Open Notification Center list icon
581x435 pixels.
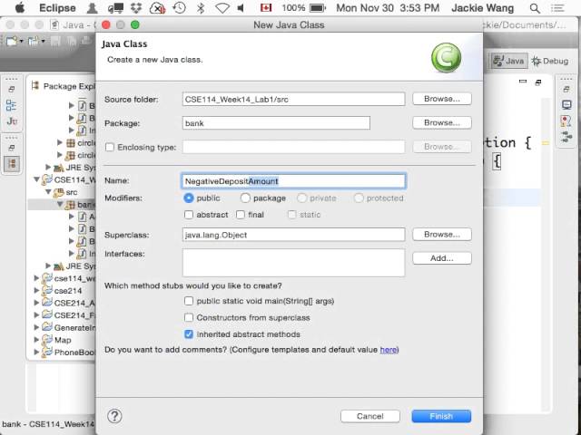(557, 8)
